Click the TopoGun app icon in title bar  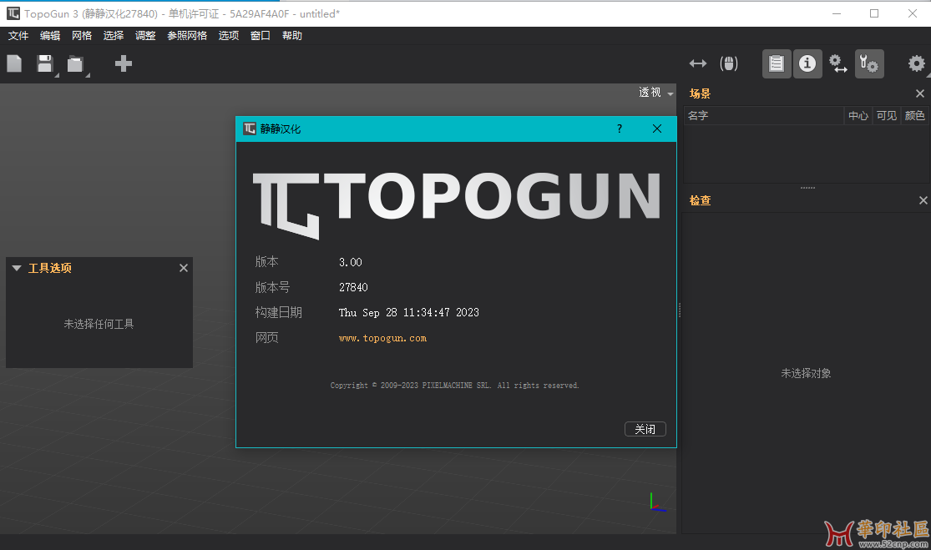pyautogui.click(x=13, y=13)
